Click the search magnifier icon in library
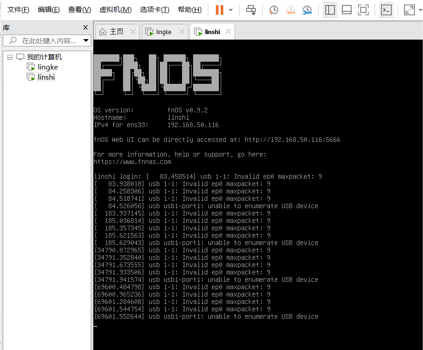This screenshot has height=350, width=423. [x=13, y=41]
